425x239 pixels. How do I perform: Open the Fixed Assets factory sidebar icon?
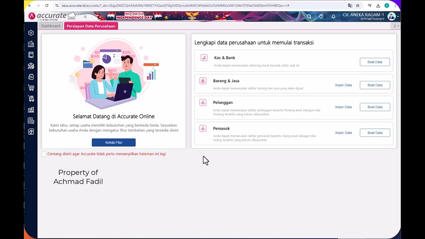31,110
